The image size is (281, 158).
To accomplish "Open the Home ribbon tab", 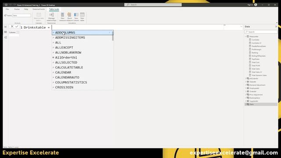I will point(17,9).
